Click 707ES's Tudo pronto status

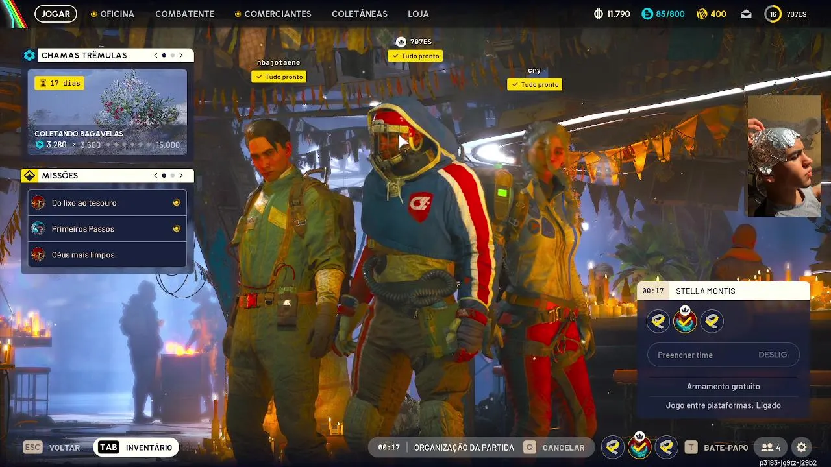click(415, 56)
